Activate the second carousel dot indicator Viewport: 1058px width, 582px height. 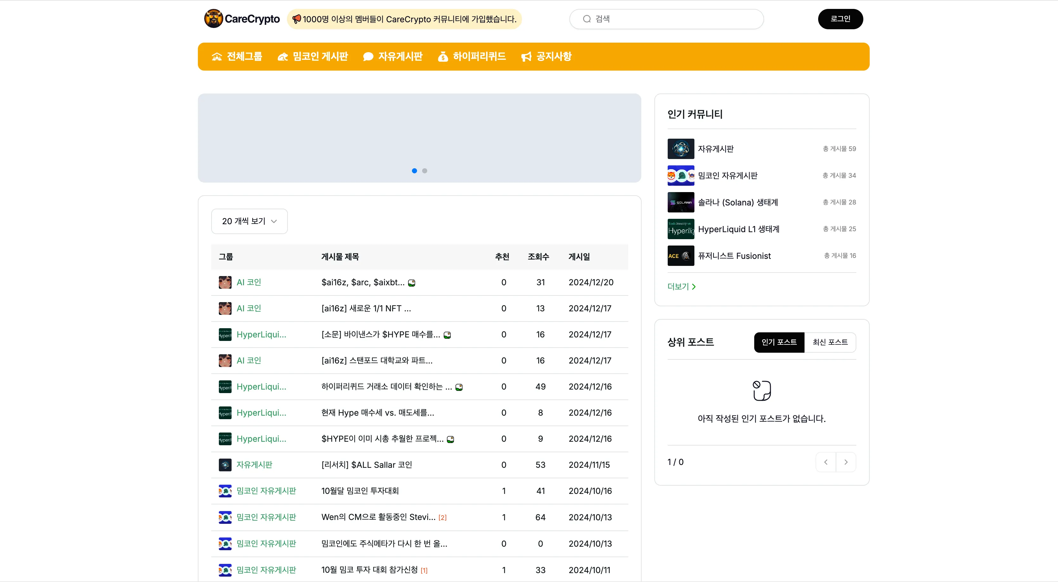coord(425,170)
